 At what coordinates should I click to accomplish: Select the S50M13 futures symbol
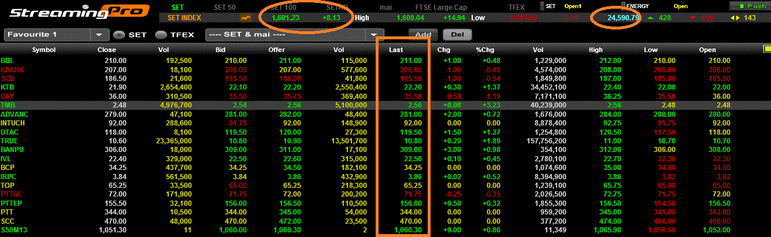pos(14,231)
